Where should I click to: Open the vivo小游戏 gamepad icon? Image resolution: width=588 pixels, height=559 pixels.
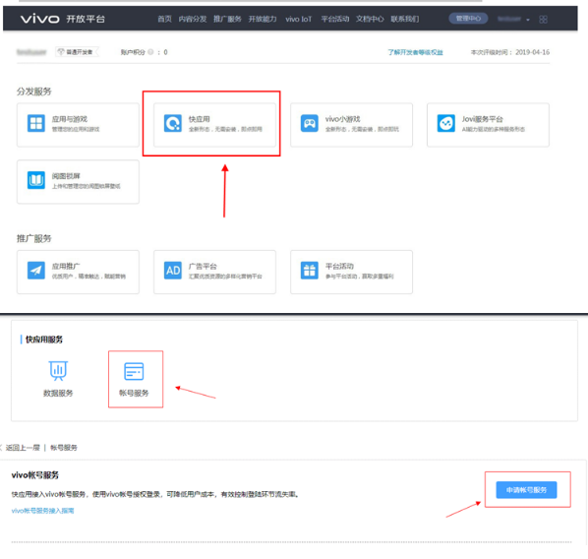(310, 123)
